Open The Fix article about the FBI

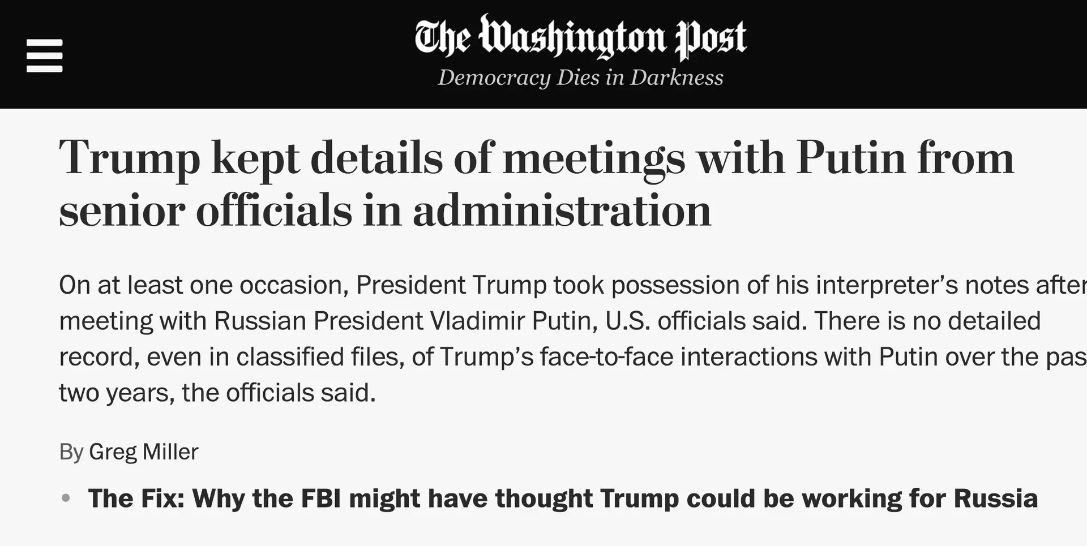563,498
